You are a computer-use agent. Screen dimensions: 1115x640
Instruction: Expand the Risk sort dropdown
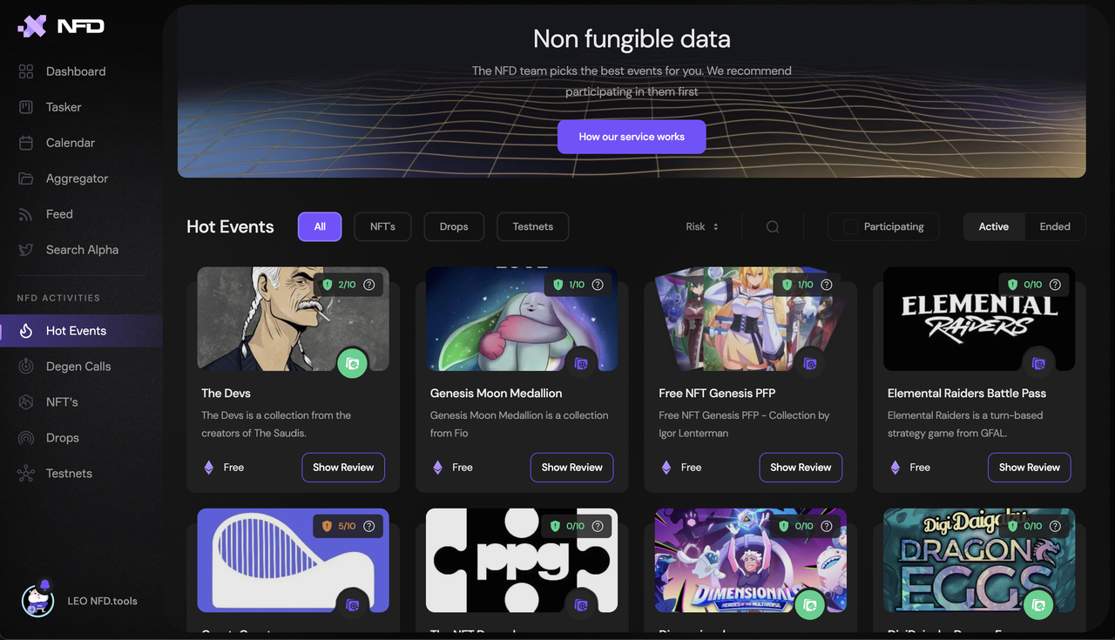pos(702,226)
